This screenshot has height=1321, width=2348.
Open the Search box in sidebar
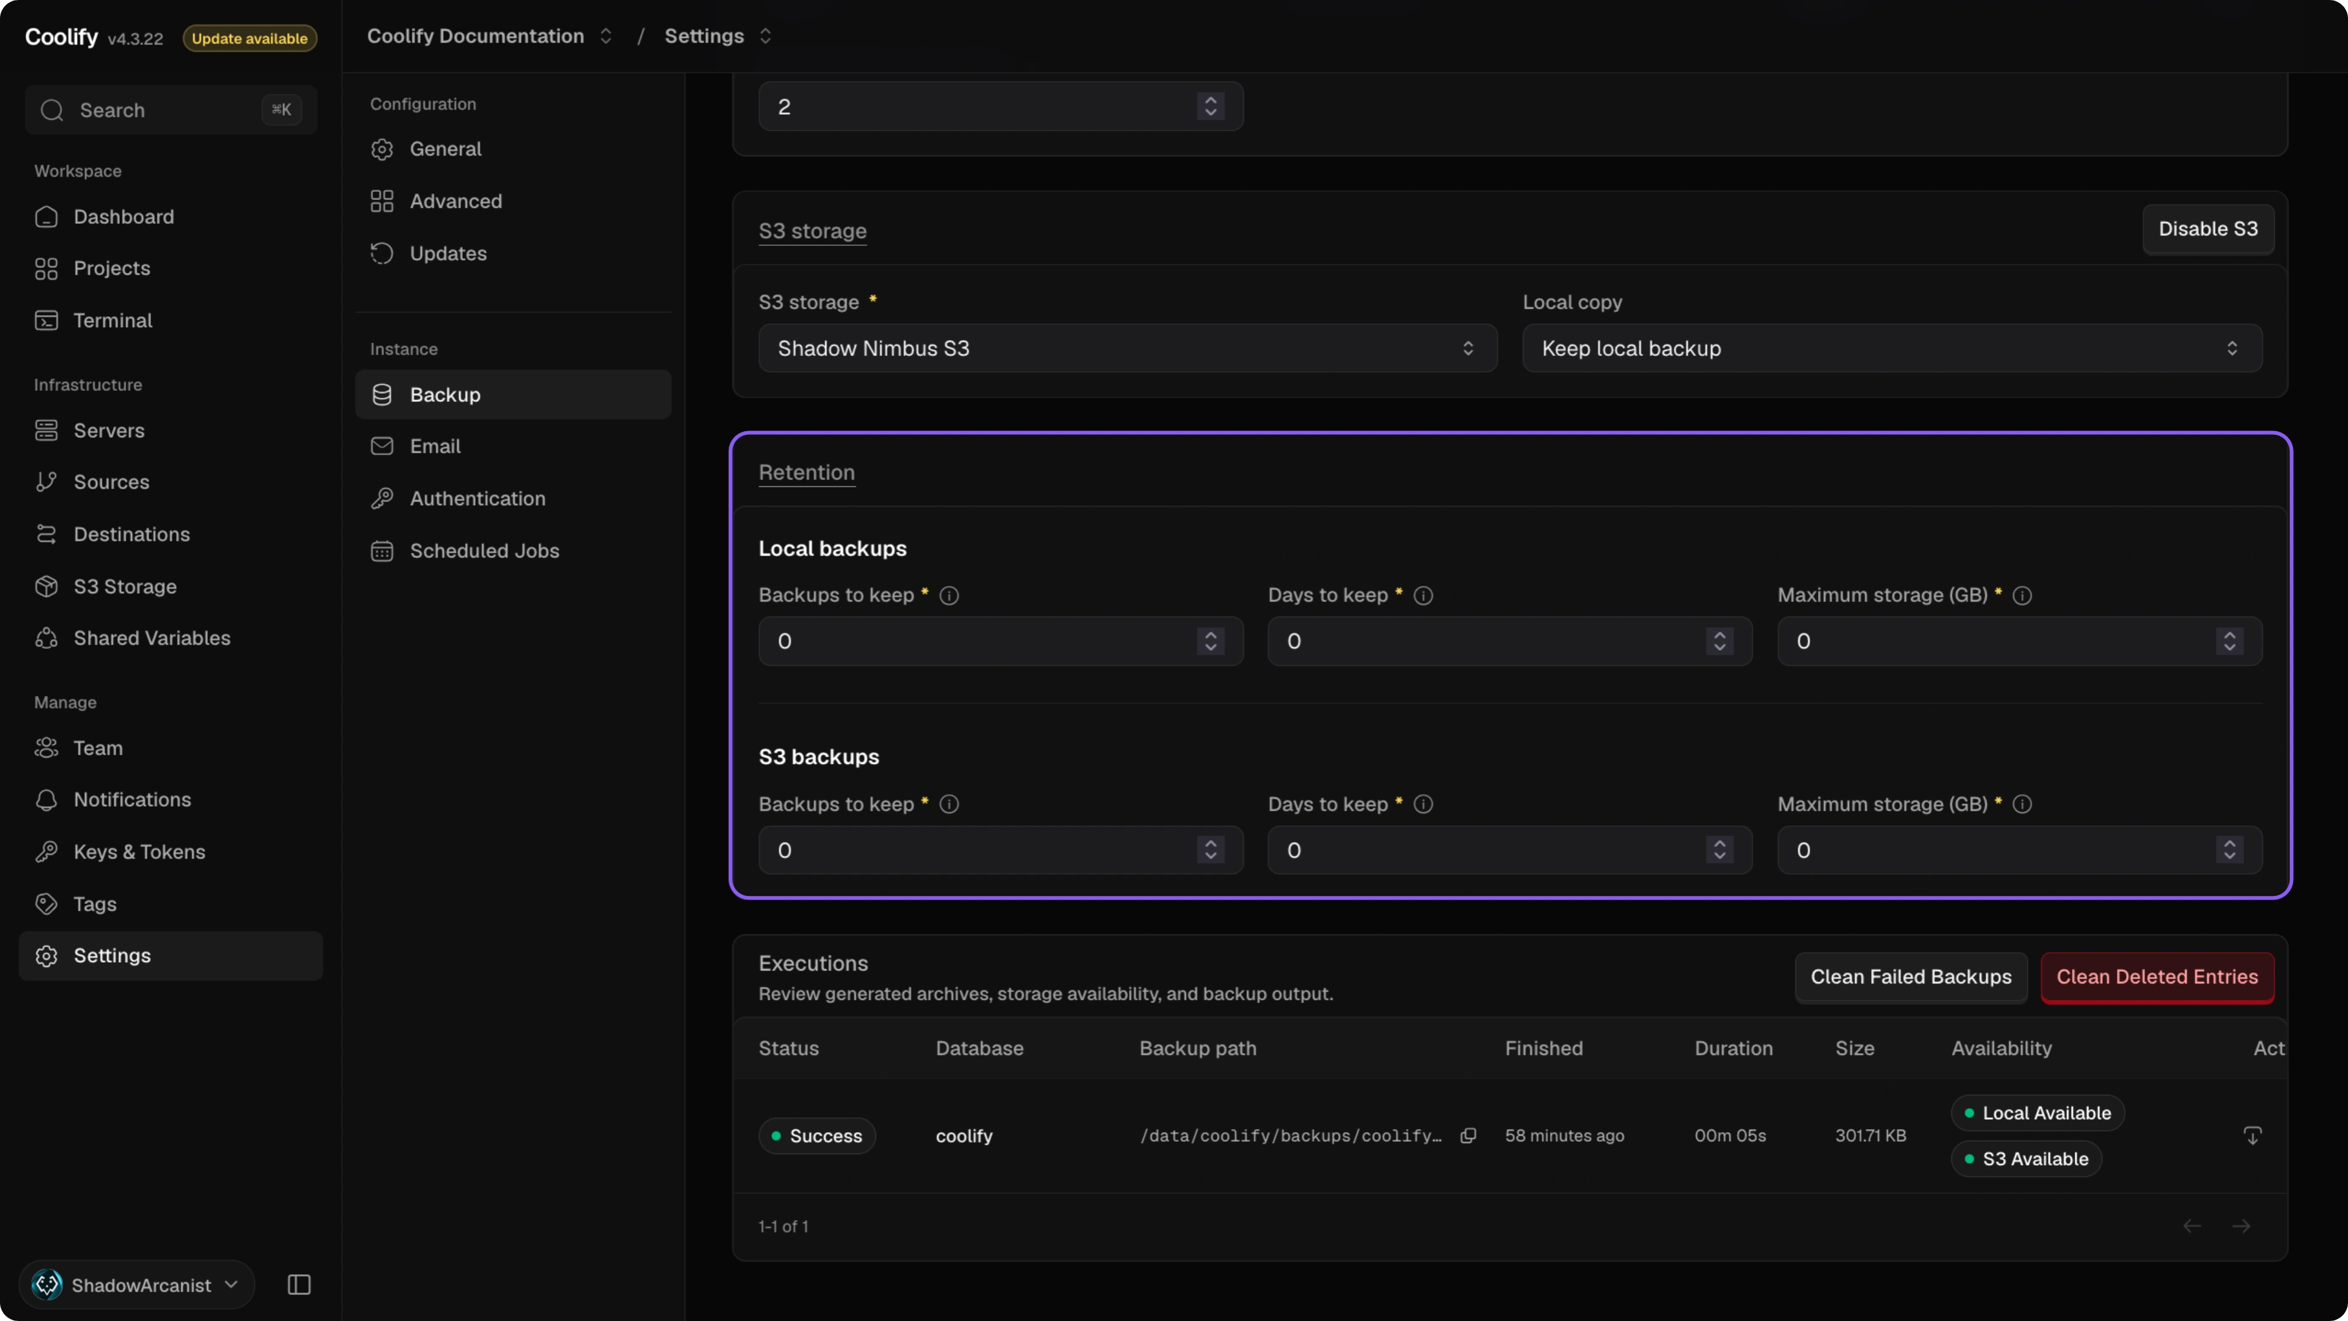pyautogui.click(x=171, y=110)
